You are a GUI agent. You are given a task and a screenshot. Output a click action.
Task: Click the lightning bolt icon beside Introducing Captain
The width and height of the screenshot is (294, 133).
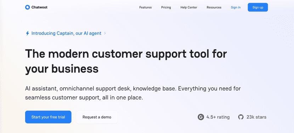click(27, 33)
